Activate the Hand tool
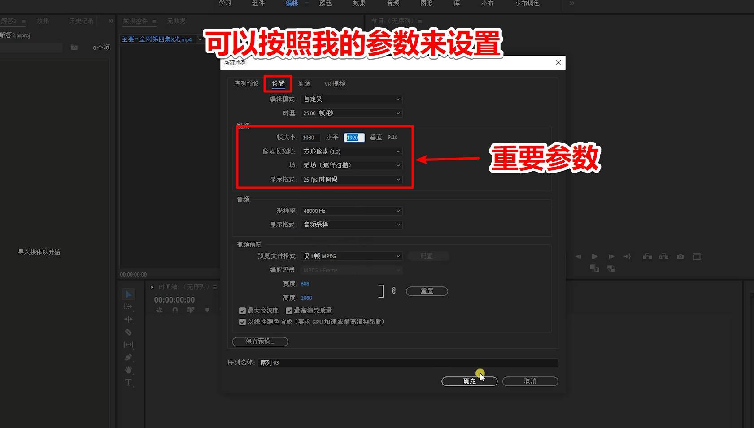The width and height of the screenshot is (754, 428). 128,370
